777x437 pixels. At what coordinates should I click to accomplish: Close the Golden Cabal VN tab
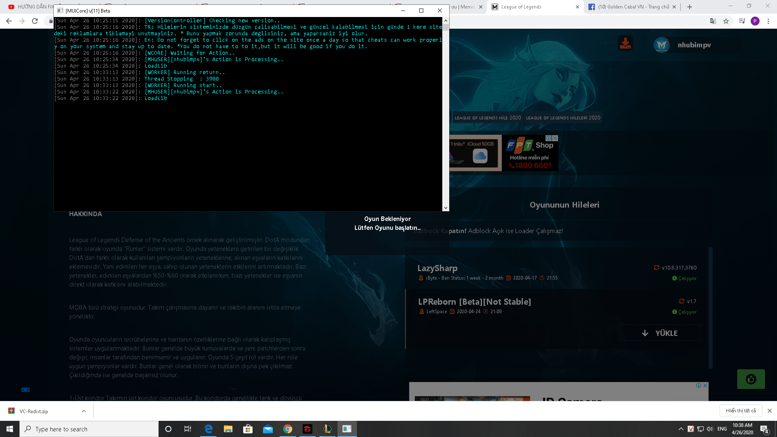click(x=674, y=7)
